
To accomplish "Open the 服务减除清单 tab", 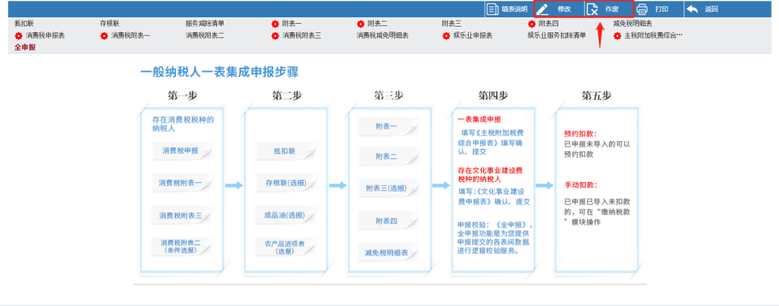I will click(205, 24).
